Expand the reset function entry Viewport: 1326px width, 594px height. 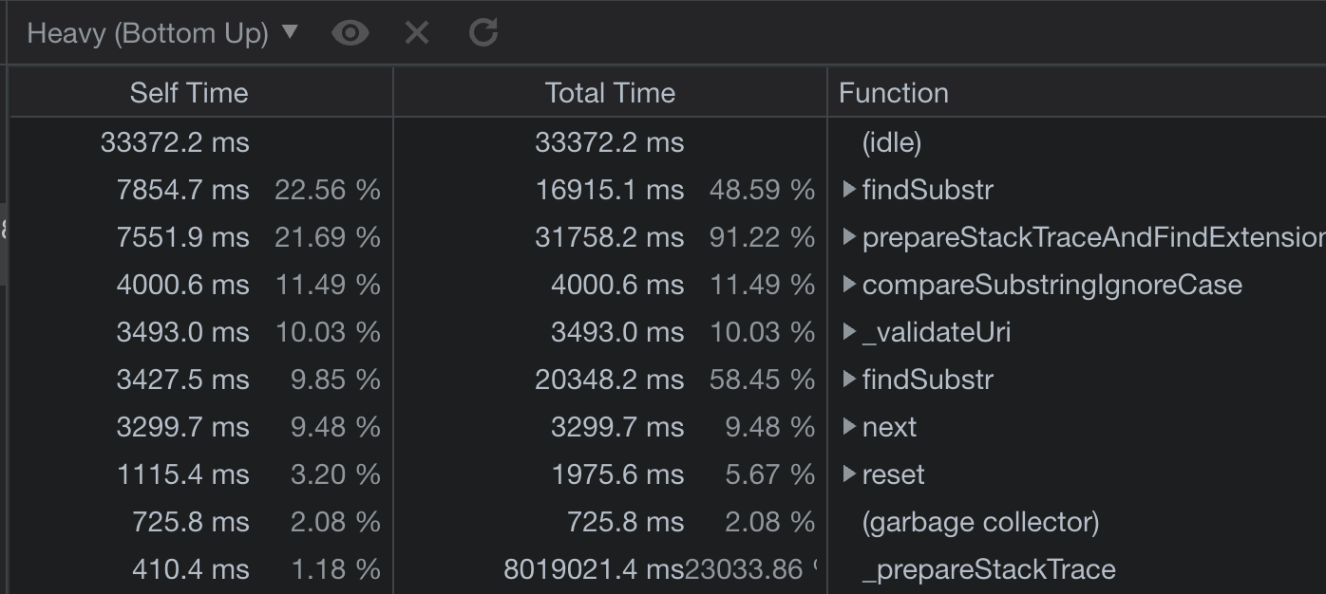[848, 474]
